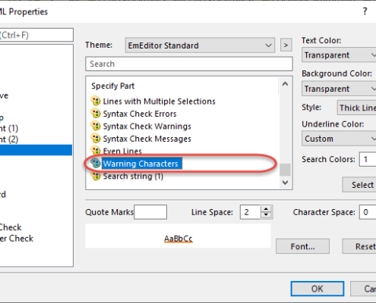This screenshot has height=303, width=376.
Task: Click palette icon beside Search string (1)
Action: click(96, 176)
